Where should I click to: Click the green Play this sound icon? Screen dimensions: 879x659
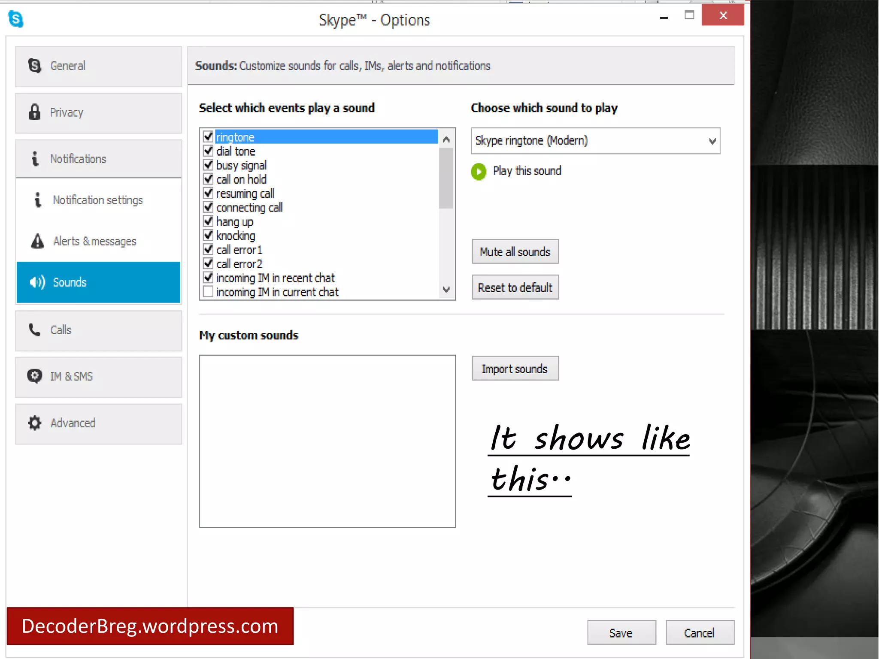(x=479, y=172)
